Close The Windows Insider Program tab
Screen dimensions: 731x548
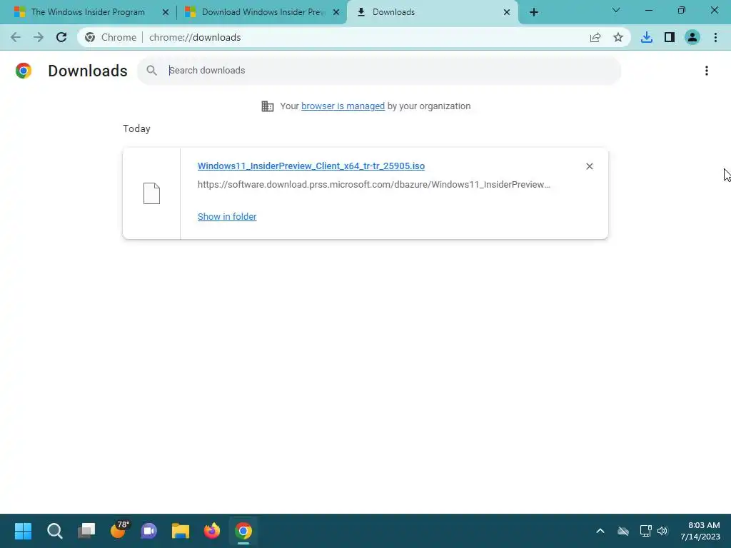click(165, 12)
